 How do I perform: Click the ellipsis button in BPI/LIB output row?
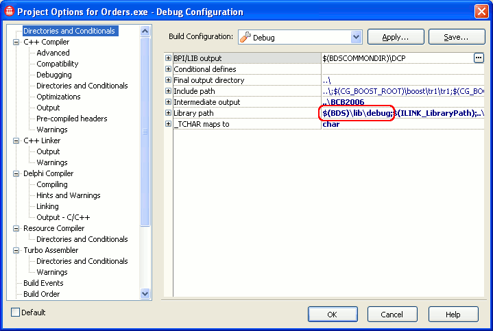(x=479, y=58)
